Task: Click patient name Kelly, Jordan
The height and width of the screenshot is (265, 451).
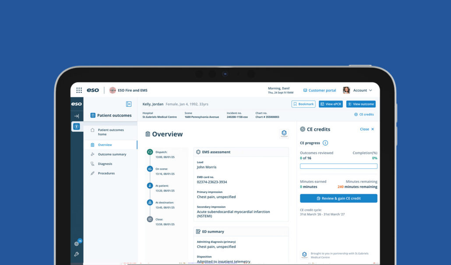Action: pyautogui.click(x=153, y=104)
